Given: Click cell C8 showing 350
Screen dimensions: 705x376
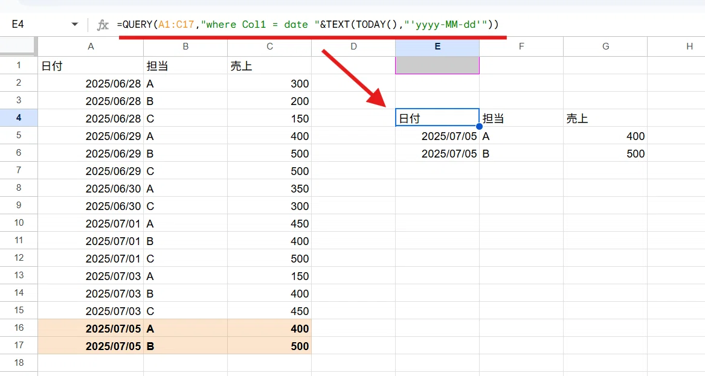Looking at the screenshot, I should tap(270, 188).
